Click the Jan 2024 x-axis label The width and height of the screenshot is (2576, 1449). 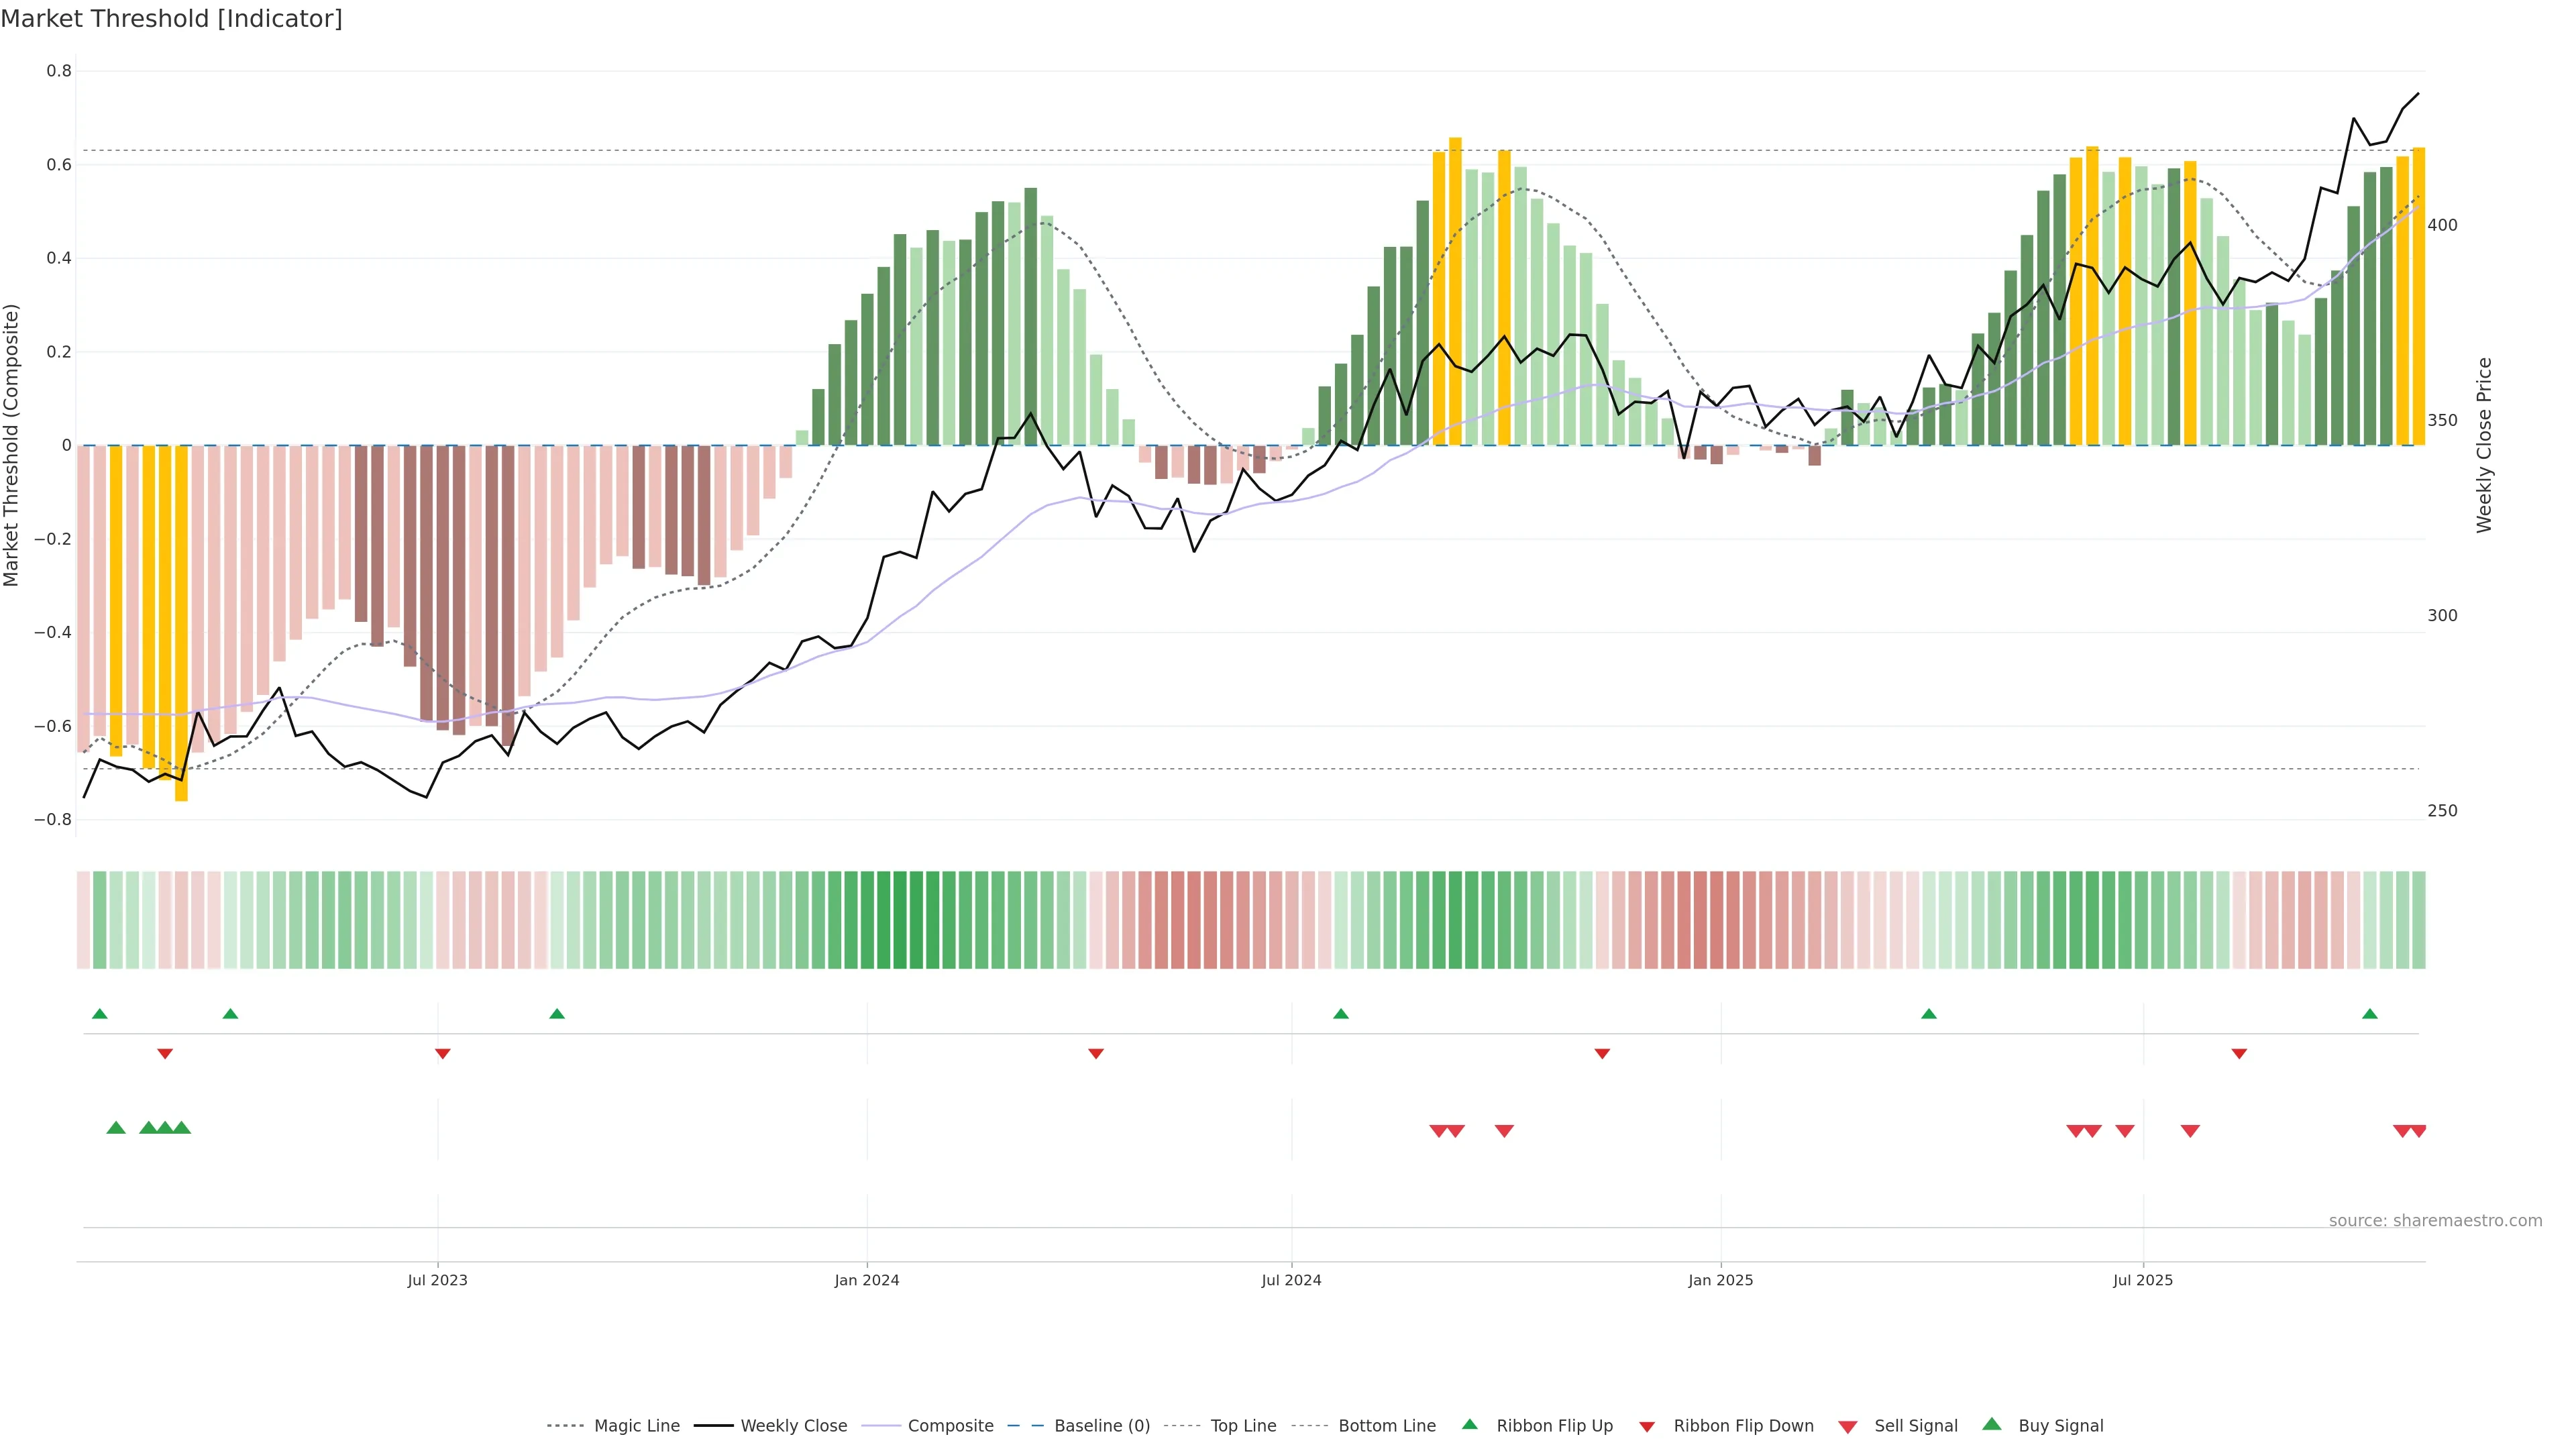click(x=867, y=1280)
